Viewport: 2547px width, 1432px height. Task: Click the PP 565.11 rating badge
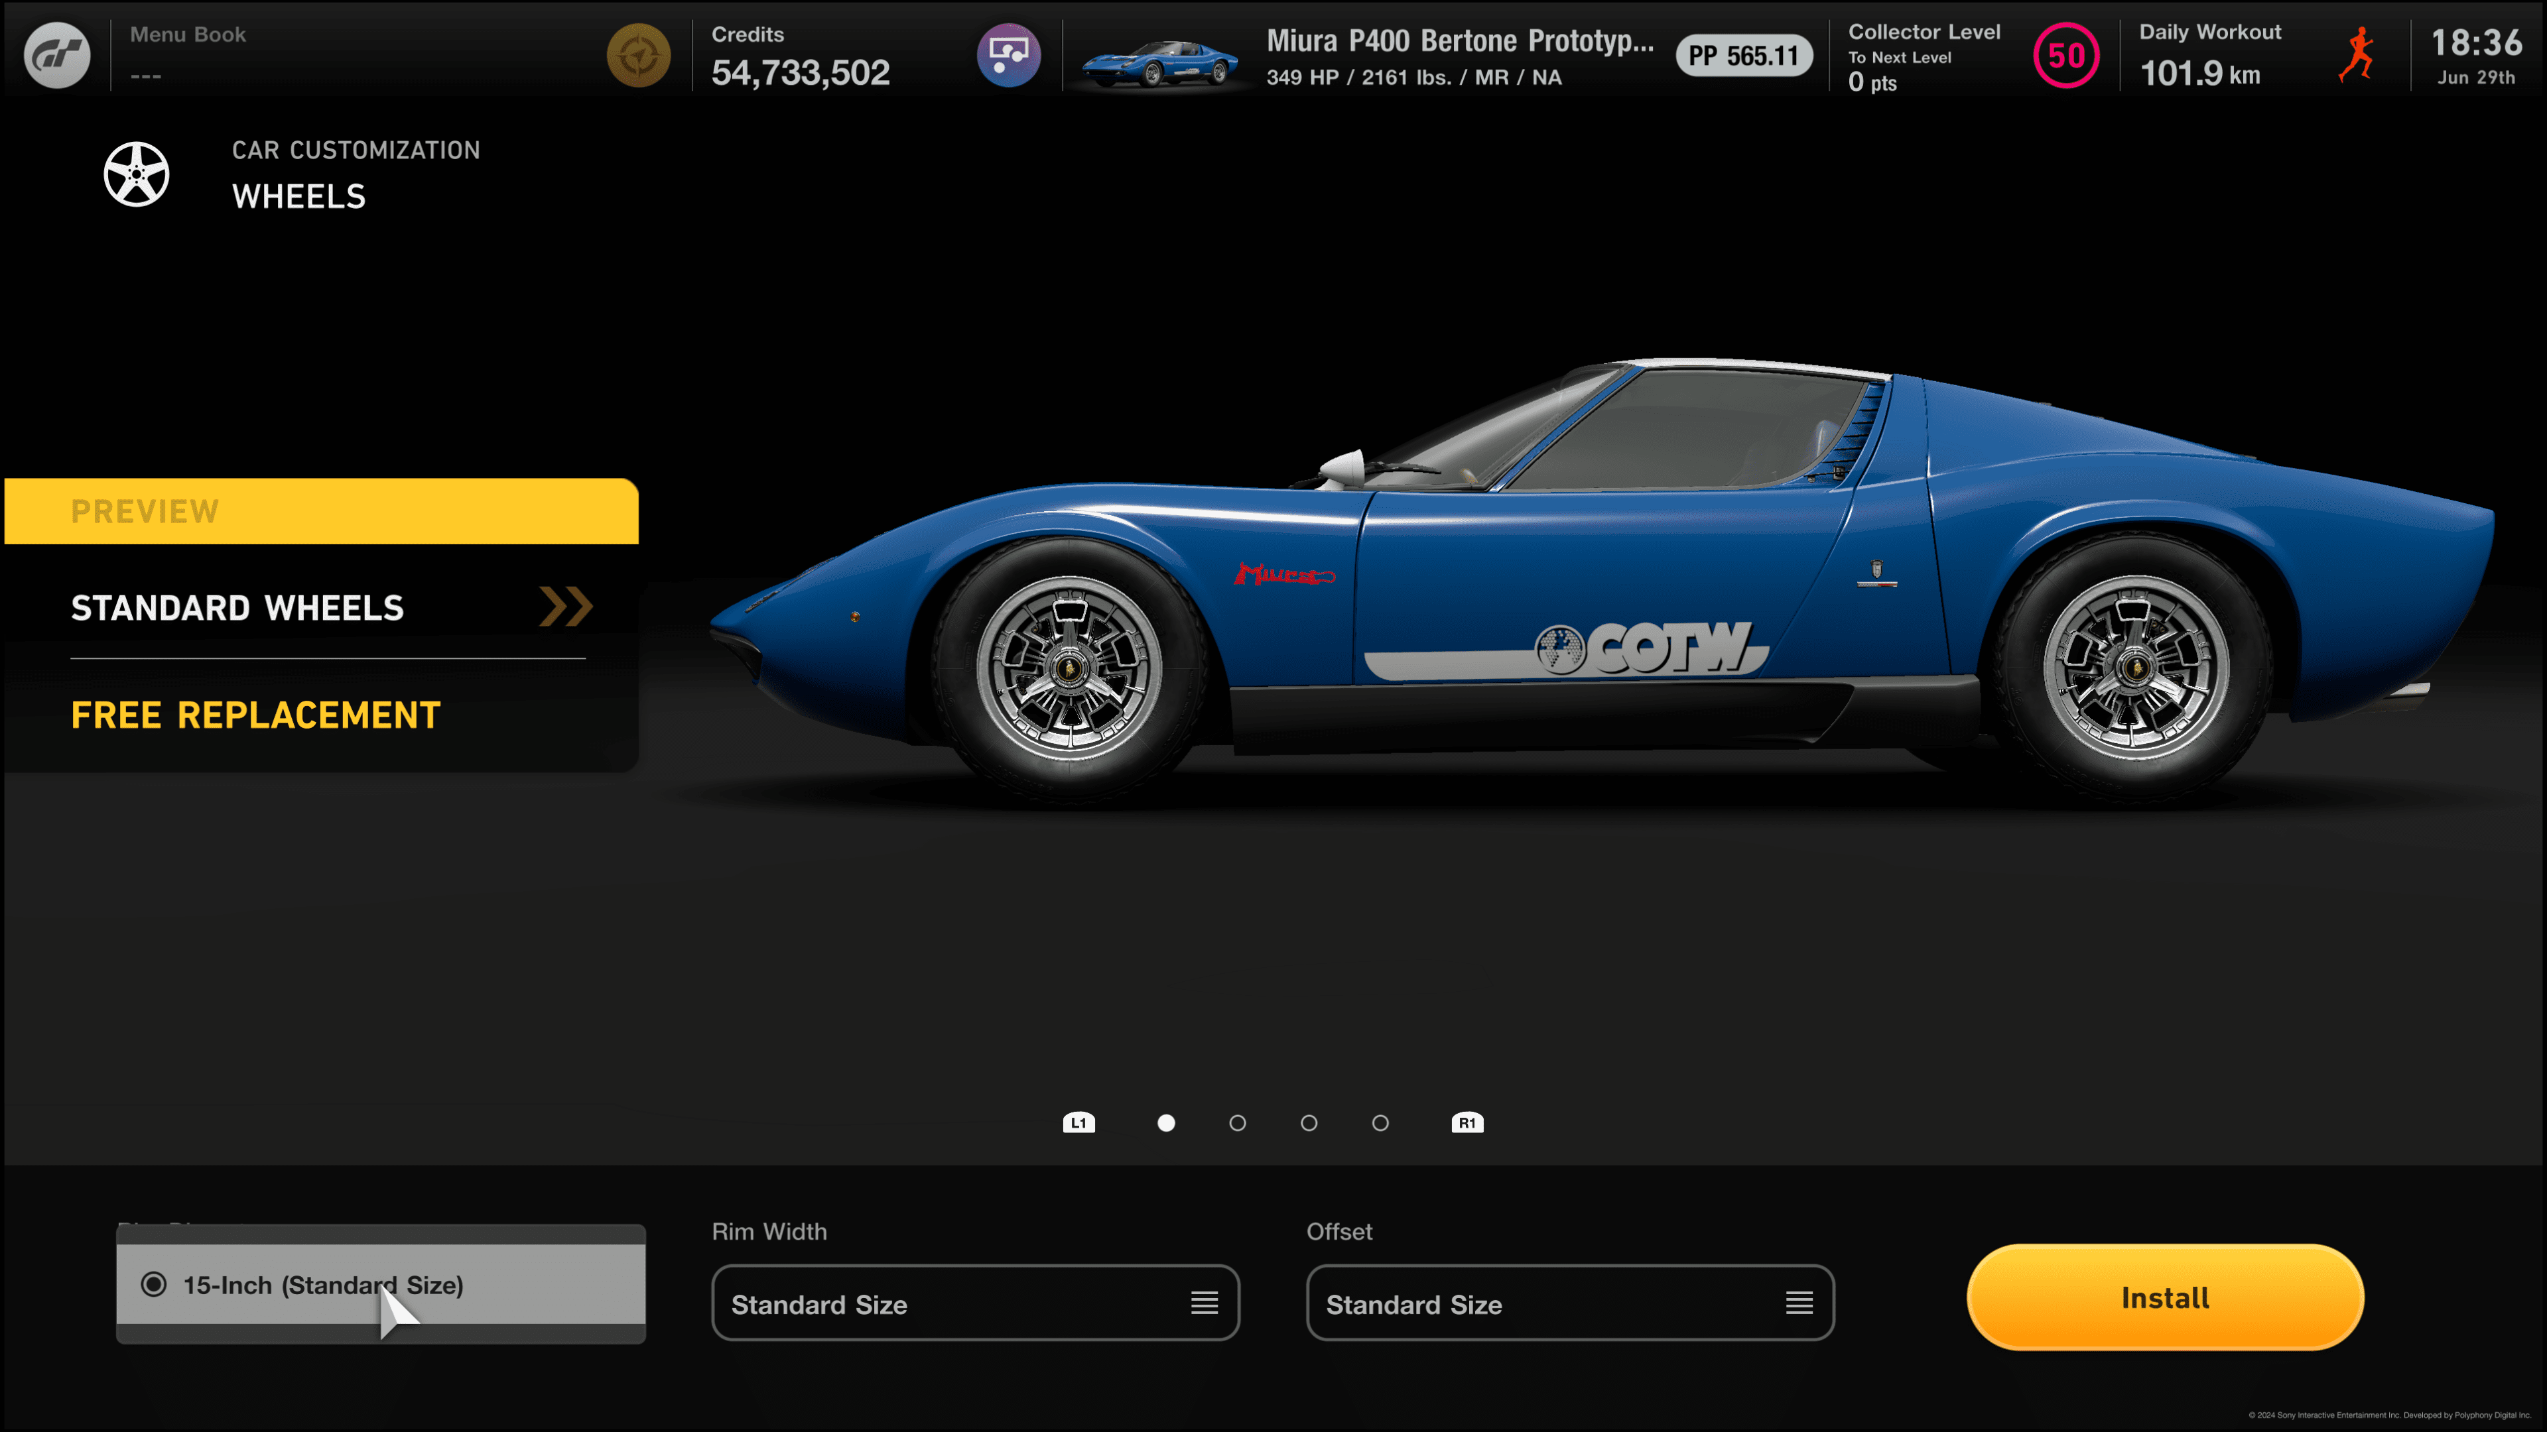click(1743, 55)
